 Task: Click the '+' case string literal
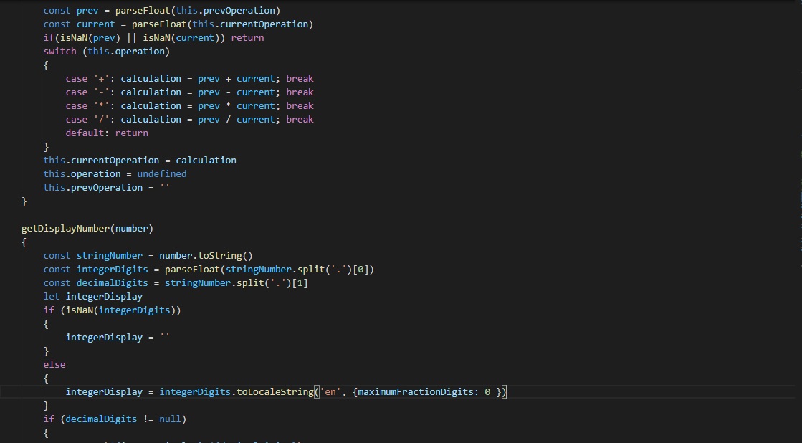[x=101, y=79]
